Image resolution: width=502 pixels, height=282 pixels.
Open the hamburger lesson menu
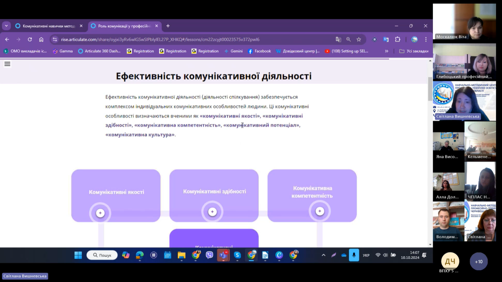coord(7,64)
